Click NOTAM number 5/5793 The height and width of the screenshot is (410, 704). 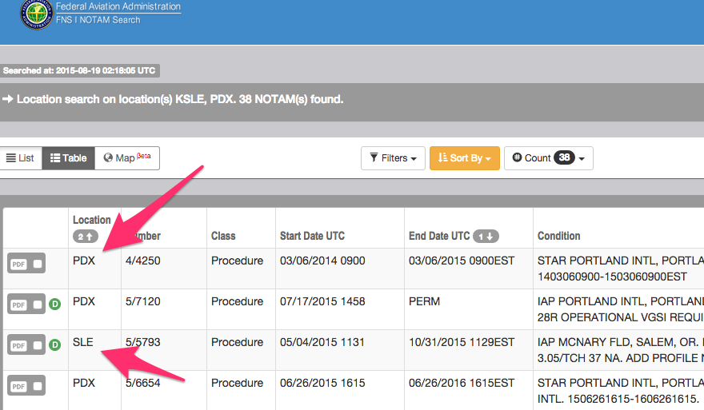(x=142, y=342)
